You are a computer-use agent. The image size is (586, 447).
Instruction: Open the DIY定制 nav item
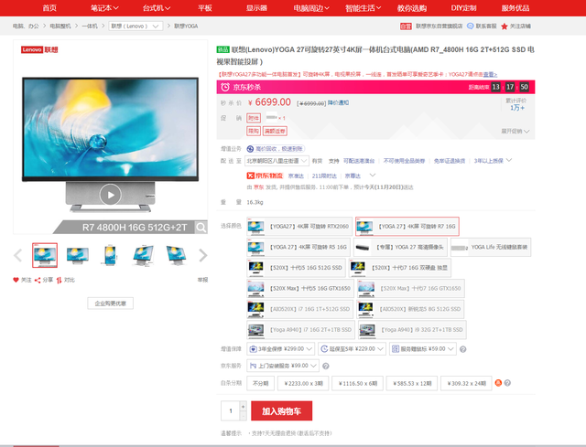[x=464, y=8]
